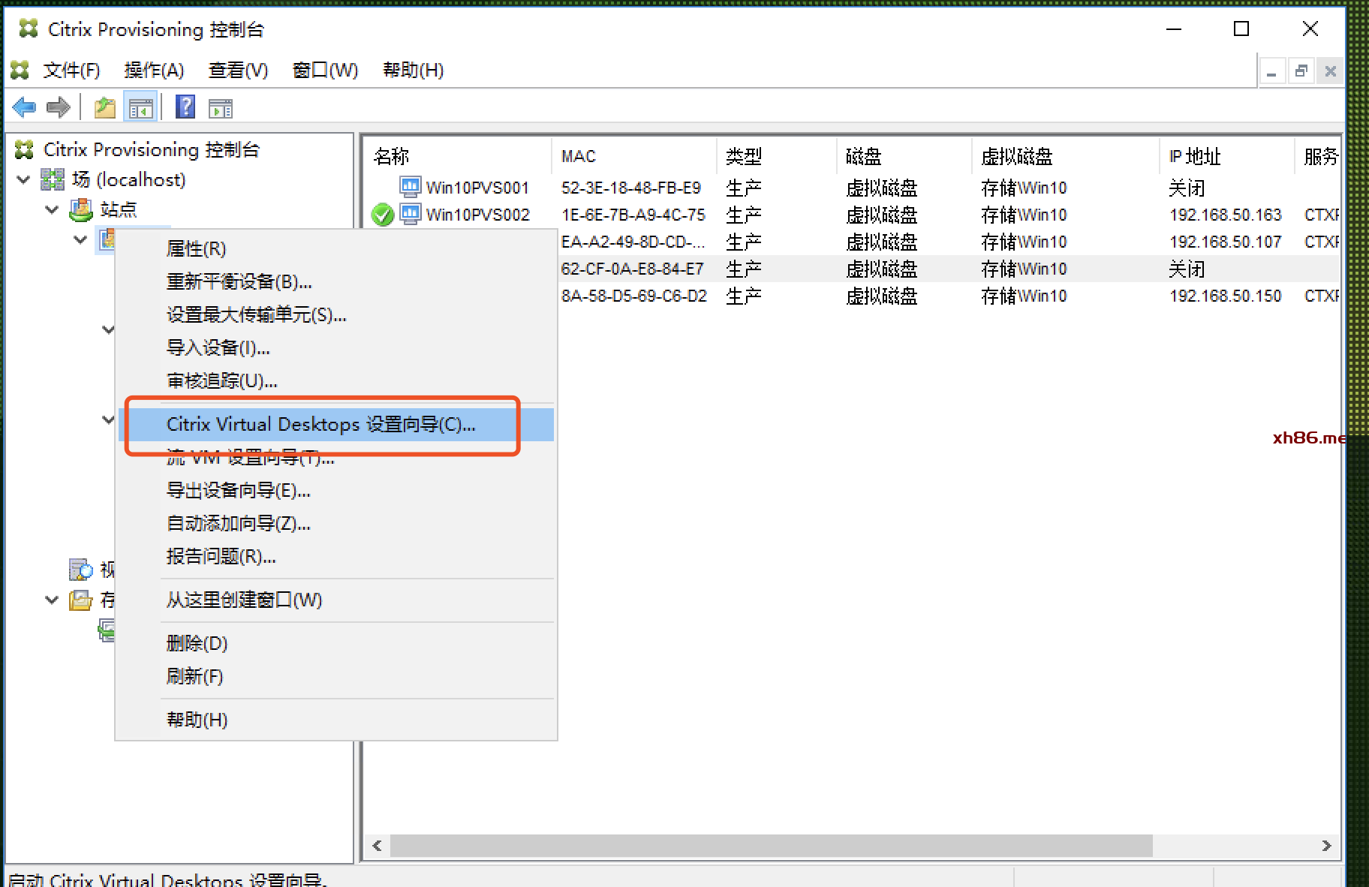Viewport: 1369px width, 887px height.
Task: Click the horizontal scrollbar right arrow
Action: point(1326,846)
